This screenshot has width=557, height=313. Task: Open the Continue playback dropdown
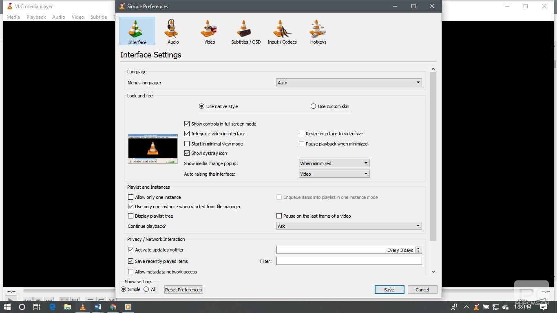(x=349, y=226)
